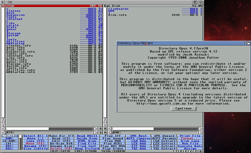
Task: Click the Make Dir (F7) button
Action: 61,136
